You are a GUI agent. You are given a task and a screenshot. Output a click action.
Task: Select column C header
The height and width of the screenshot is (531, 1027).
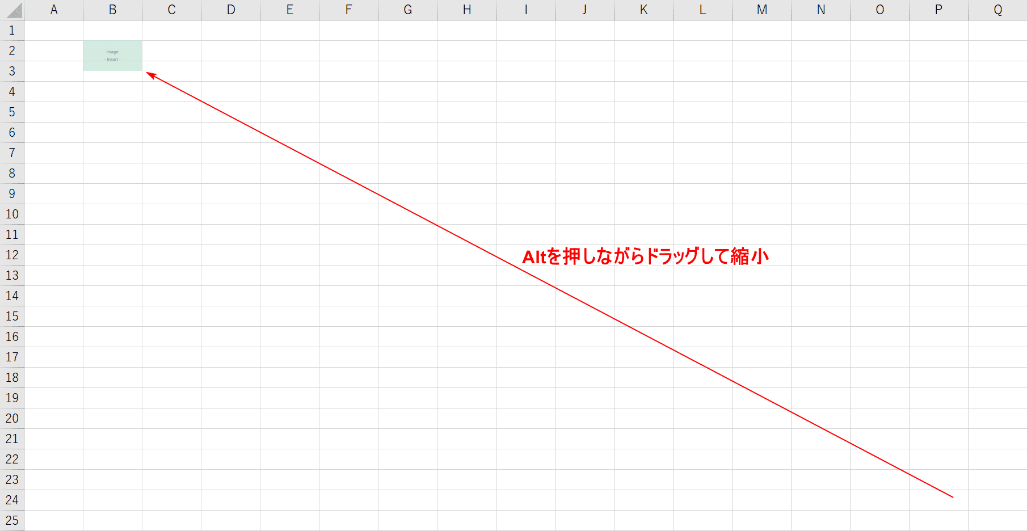pyautogui.click(x=171, y=10)
